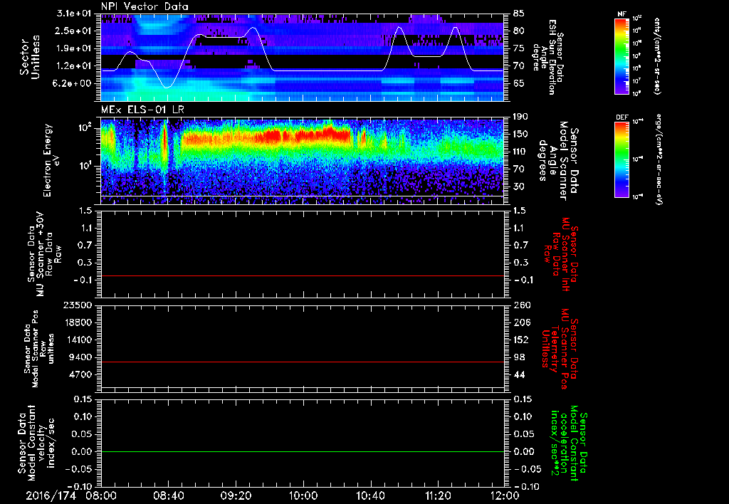Screen dimensions: 729x504
Task: Click the "4700" scanner position tick label
Action: (81, 374)
